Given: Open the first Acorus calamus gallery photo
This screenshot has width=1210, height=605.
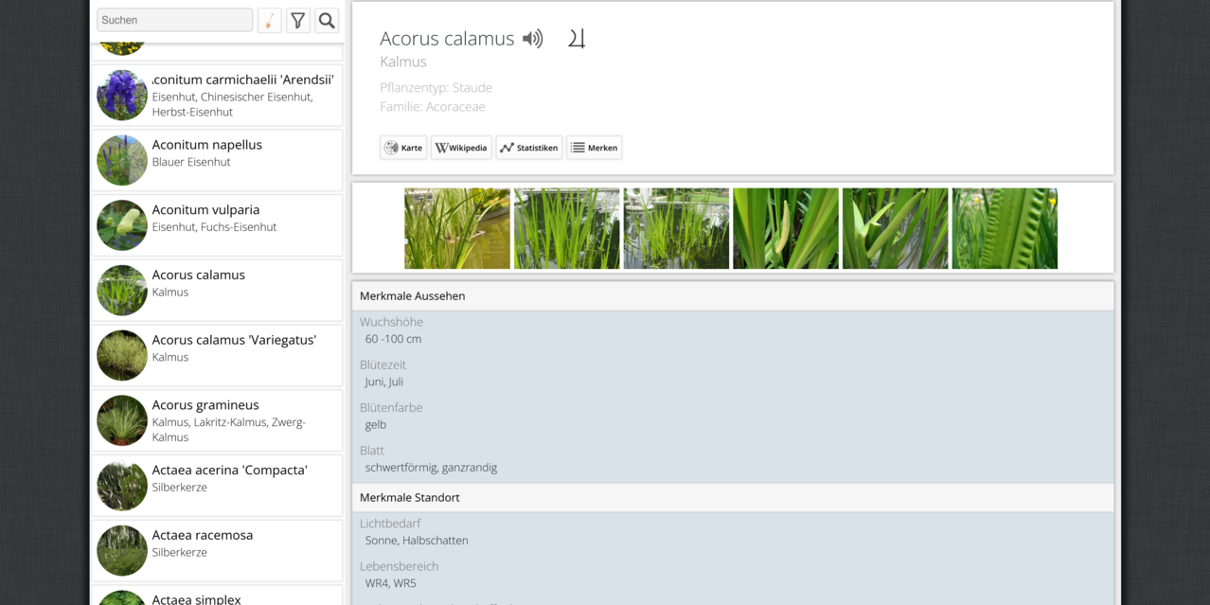Looking at the screenshot, I should 457,228.
